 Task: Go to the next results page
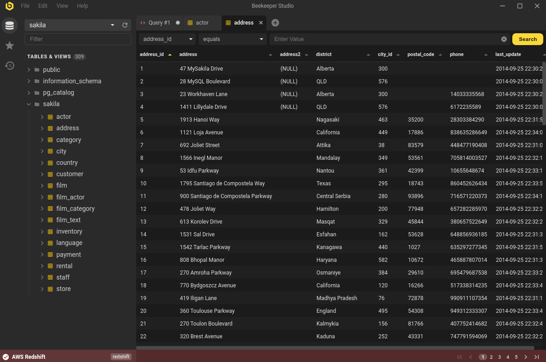point(526,357)
